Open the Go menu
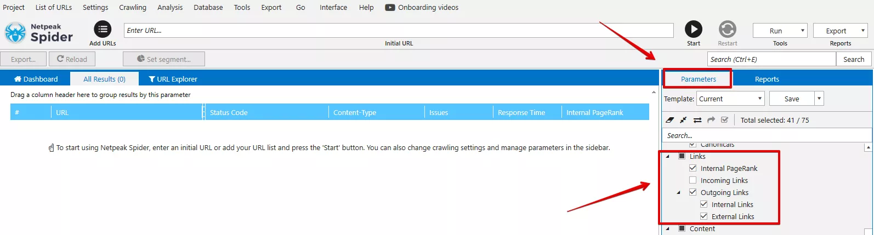This screenshot has height=235, width=874. [x=300, y=7]
